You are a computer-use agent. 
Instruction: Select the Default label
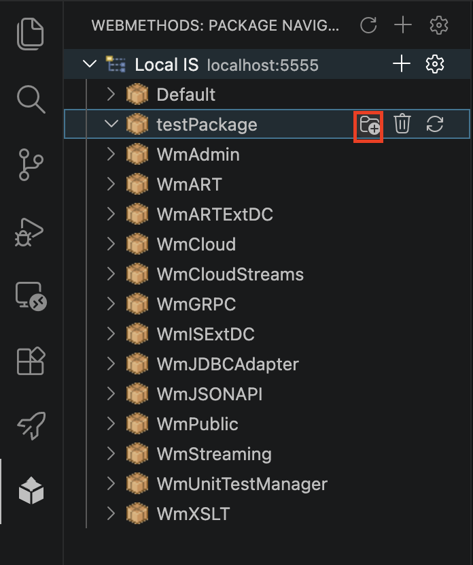(186, 95)
